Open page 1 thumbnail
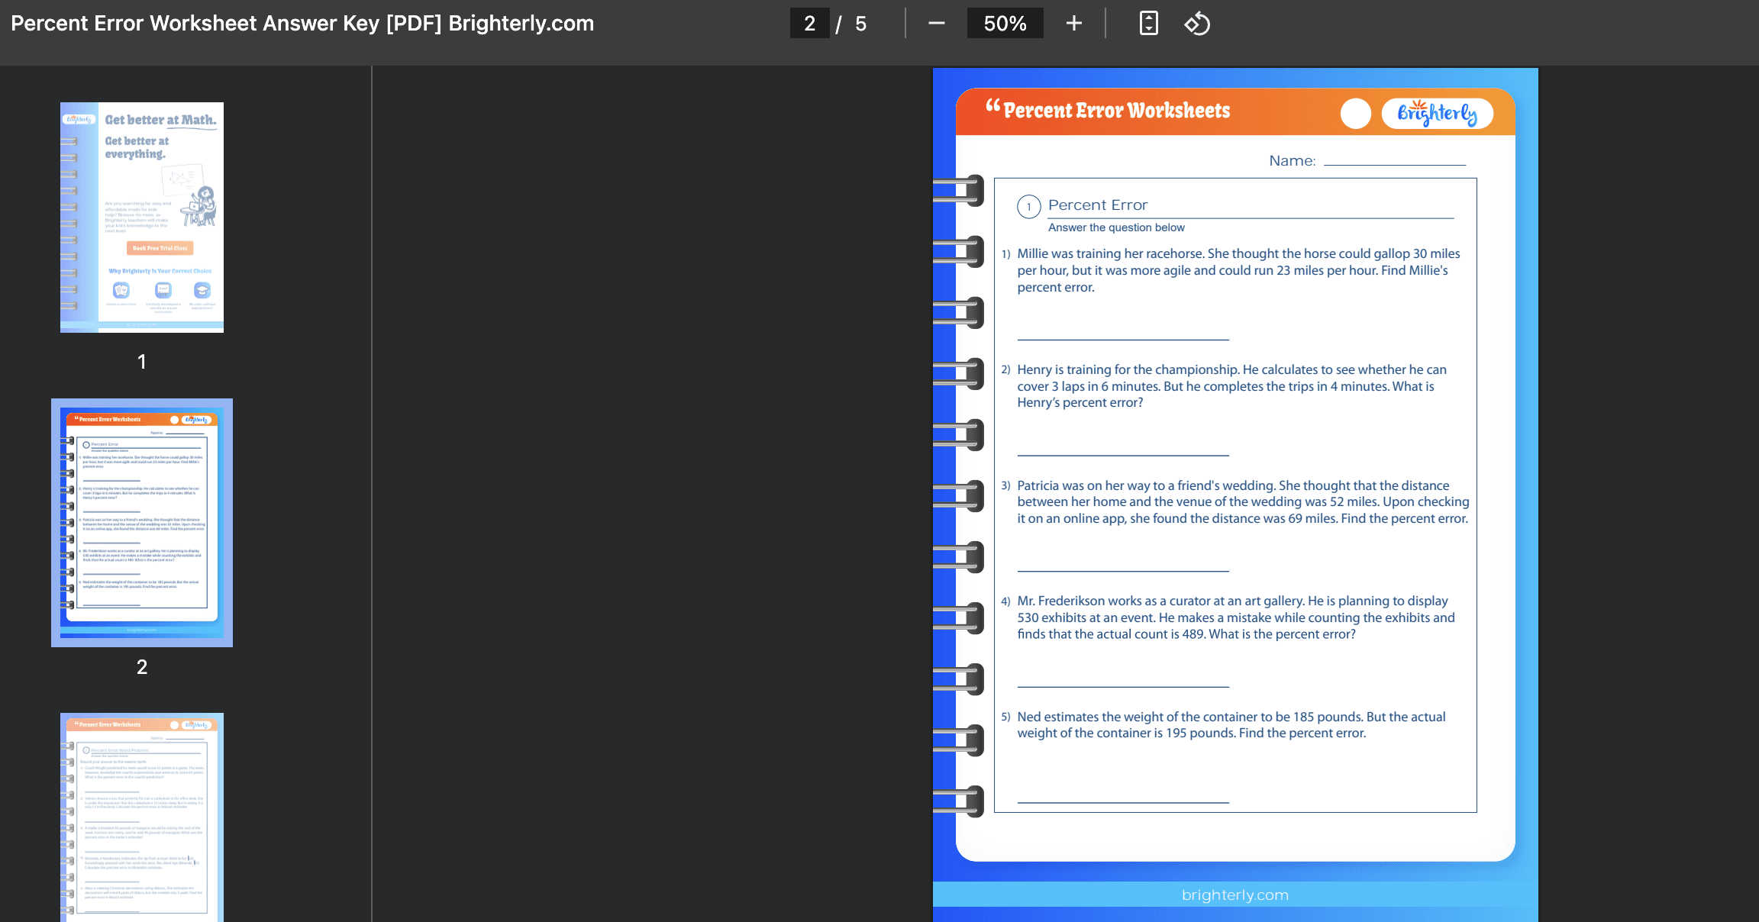 (142, 218)
